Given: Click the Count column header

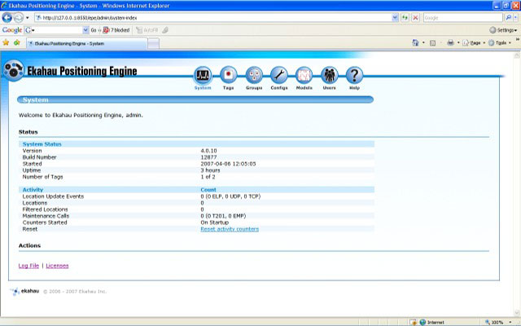Looking at the screenshot, I should (x=208, y=190).
